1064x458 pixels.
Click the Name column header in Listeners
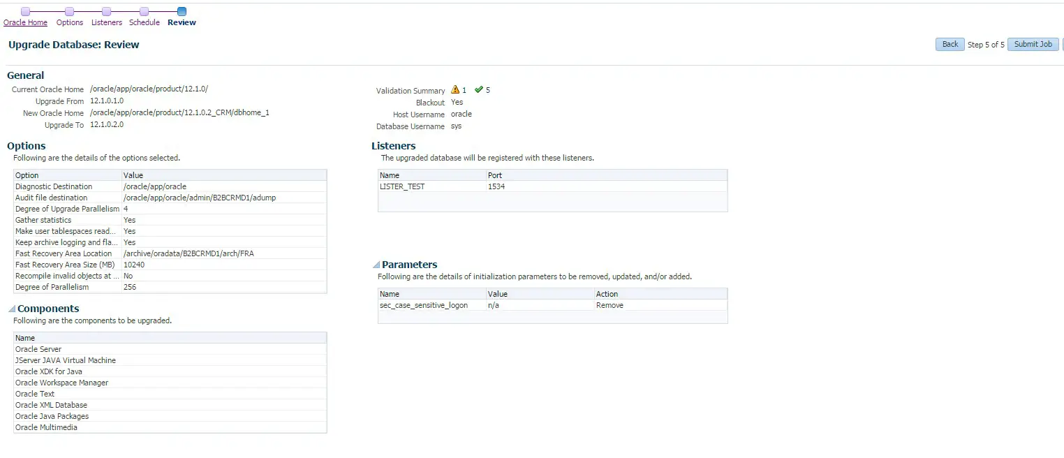pos(432,175)
